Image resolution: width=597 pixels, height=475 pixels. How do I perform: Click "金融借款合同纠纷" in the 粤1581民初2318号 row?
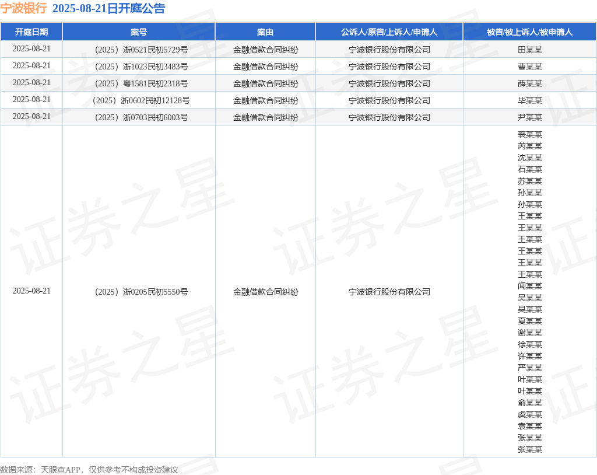click(x=266, y=83)
